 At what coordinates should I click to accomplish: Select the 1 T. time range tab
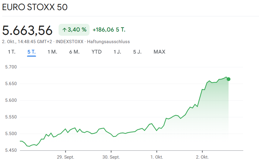(x=12, y=52)
